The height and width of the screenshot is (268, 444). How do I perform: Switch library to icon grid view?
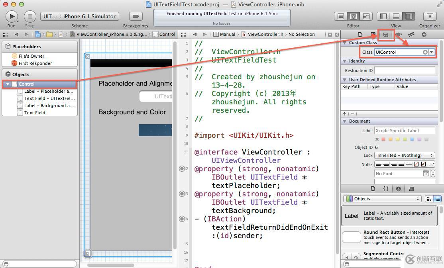click(x=429, y=199)
